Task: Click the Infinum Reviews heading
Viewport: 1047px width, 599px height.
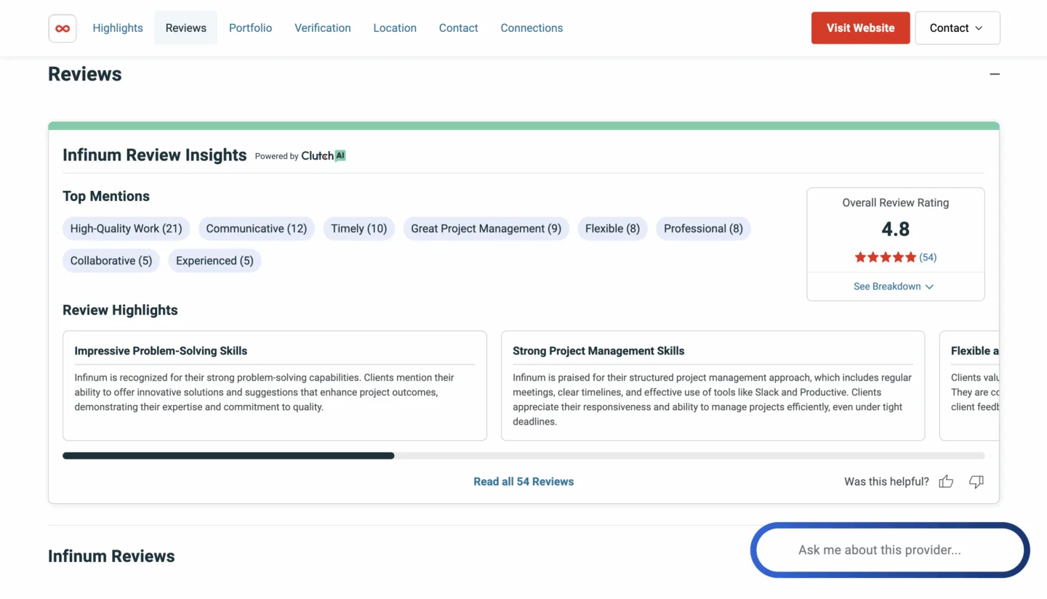Action: tap(111, 556)
